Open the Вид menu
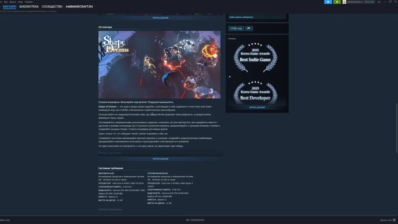 (6, 2)
